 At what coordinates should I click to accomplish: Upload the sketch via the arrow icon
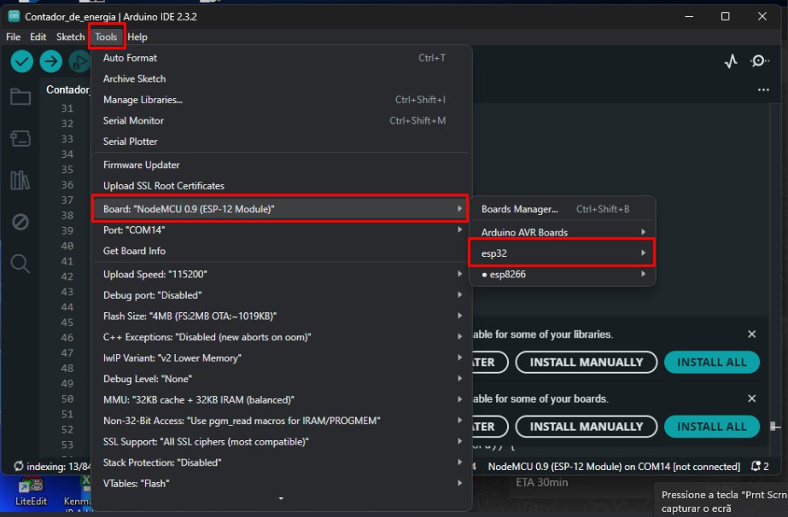[50, 60]
